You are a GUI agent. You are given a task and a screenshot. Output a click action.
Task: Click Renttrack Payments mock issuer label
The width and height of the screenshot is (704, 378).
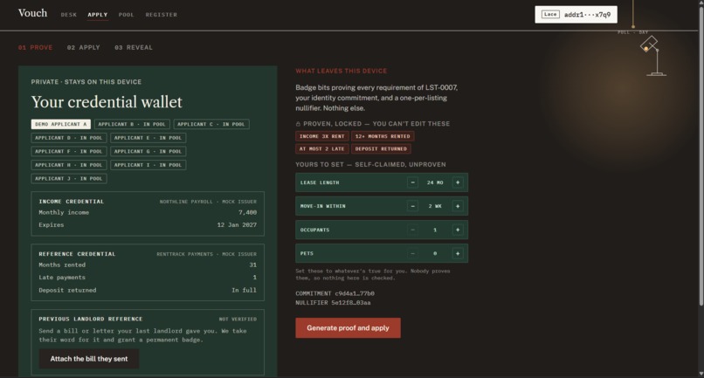click(x=206, y=254)
